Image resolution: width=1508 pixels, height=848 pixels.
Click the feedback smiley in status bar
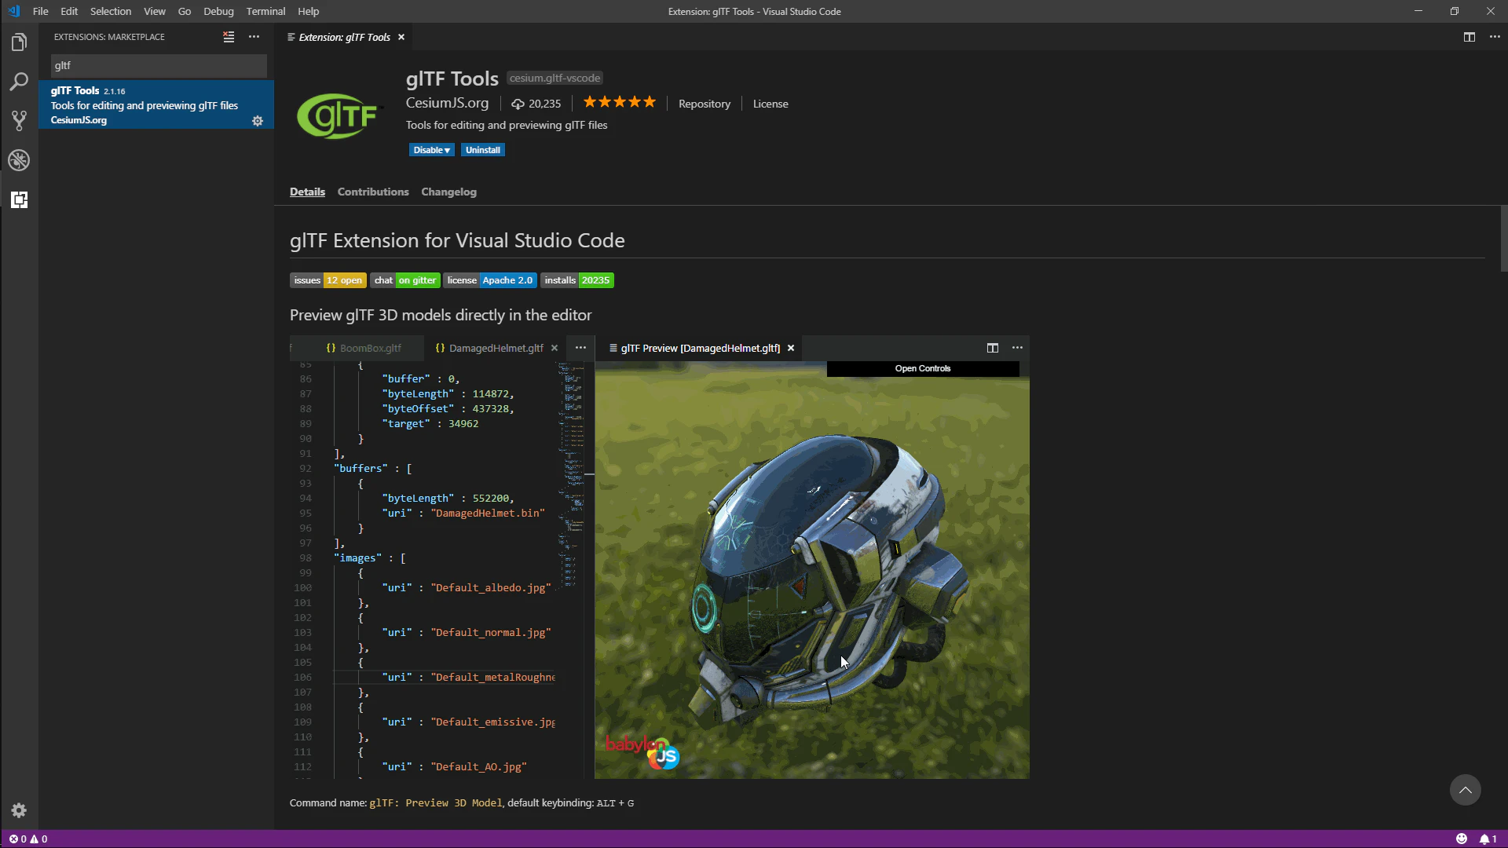[1462, 839]
